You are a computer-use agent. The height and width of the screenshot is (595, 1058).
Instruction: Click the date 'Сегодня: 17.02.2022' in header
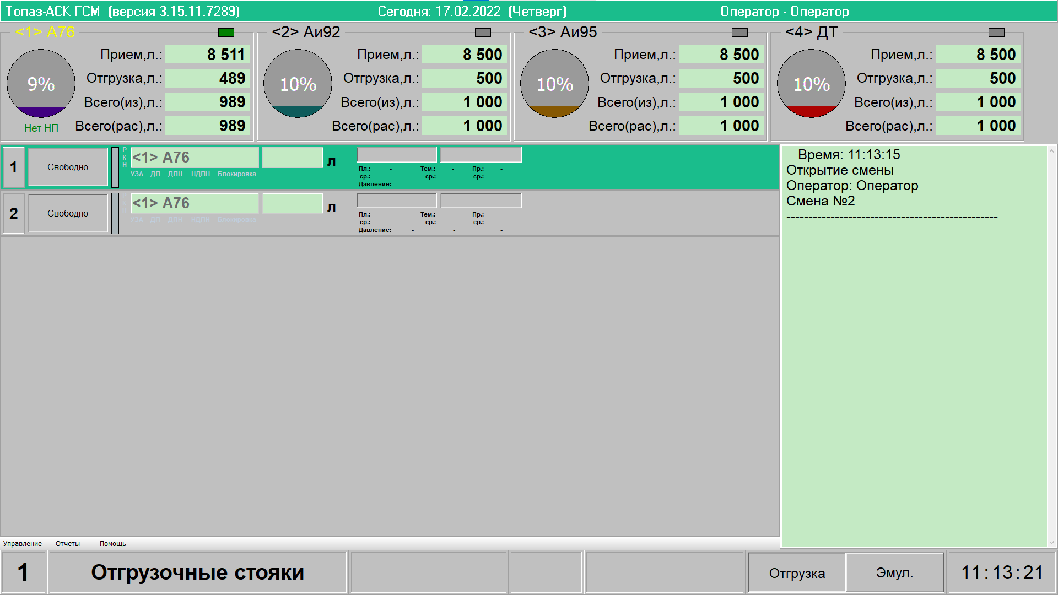pyautogui.click(x=439, y=12)
